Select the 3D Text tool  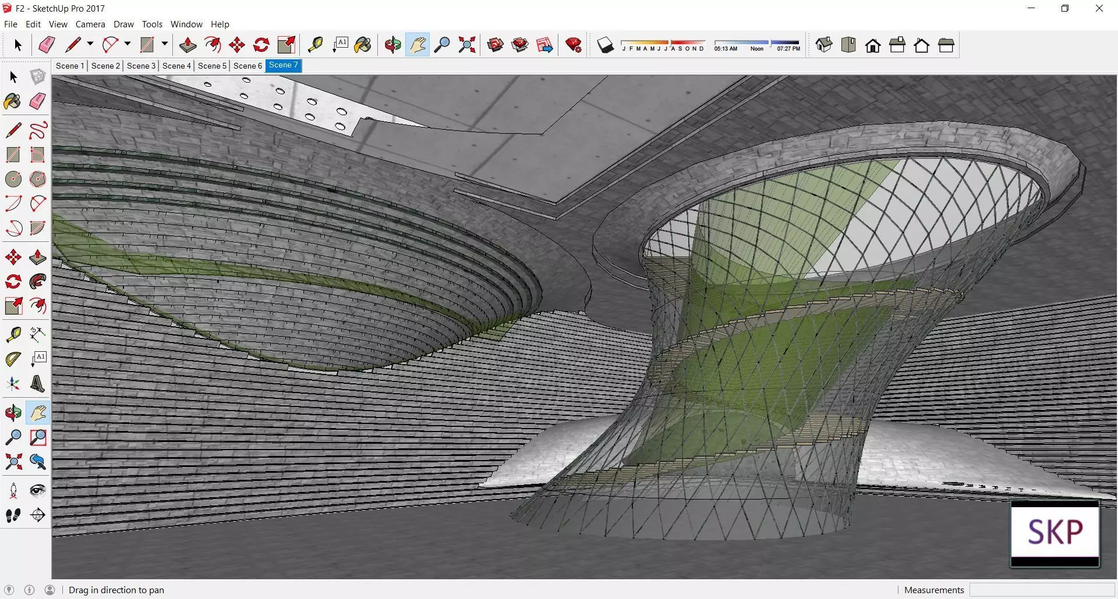click(38, 384)
